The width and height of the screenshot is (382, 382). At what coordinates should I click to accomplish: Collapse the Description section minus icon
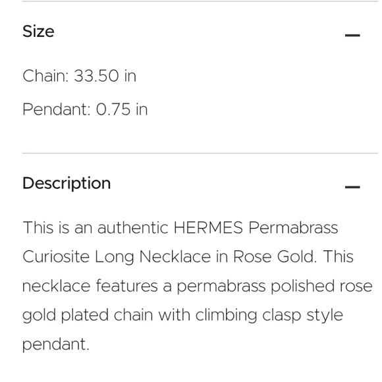352,187
